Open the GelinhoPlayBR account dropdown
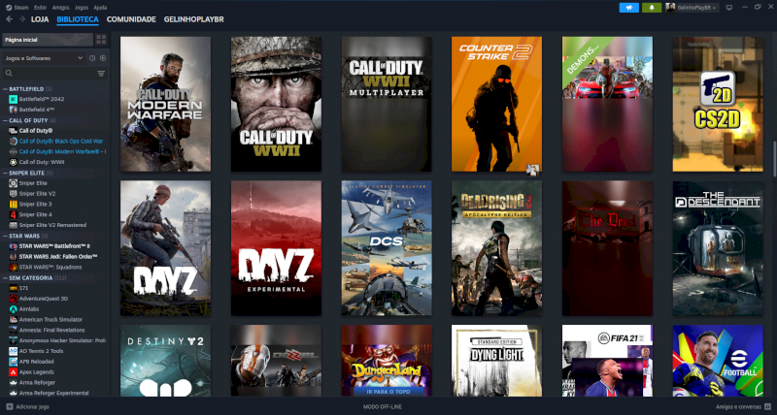777x415 pixels. (692, 8)
